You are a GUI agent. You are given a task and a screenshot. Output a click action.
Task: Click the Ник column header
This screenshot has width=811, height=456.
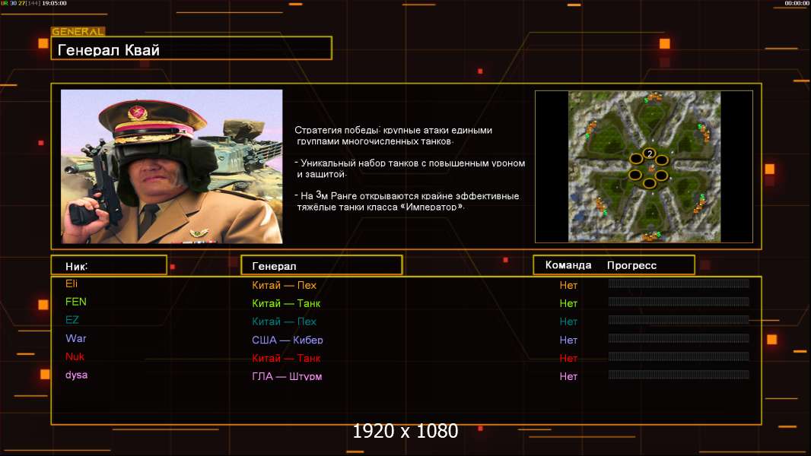coord(108,266)
